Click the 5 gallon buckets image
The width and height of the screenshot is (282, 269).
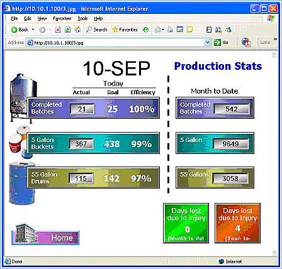coord(19,142)
